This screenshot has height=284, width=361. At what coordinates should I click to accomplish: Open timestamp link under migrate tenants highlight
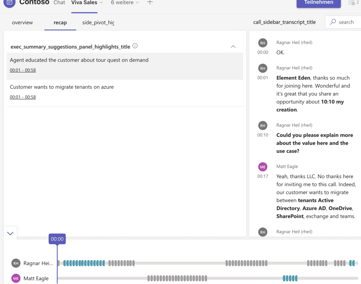point(23,97)
